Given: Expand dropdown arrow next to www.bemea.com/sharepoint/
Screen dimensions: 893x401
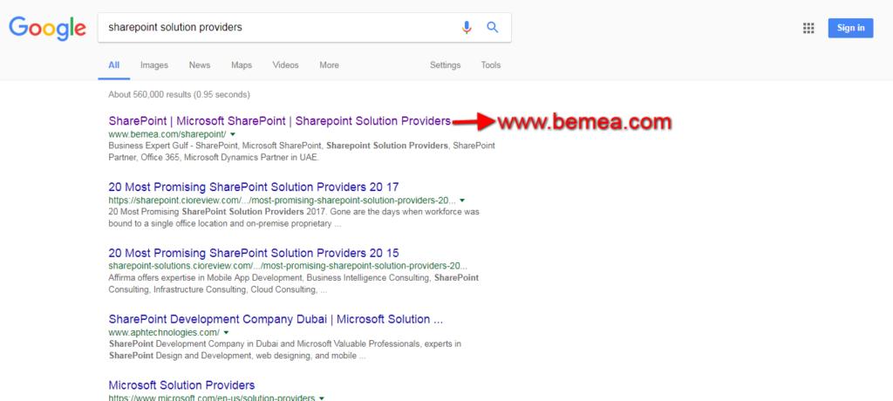Looking at the screenshot, I should click(x=233, y=135).
